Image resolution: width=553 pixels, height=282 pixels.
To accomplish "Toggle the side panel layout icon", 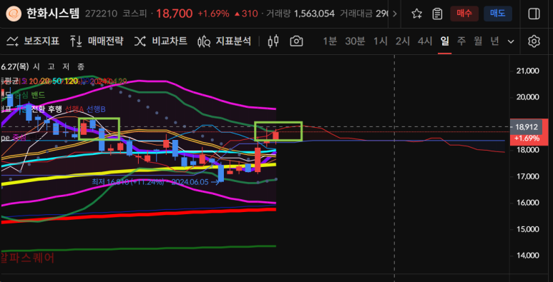I will (534, 14).
